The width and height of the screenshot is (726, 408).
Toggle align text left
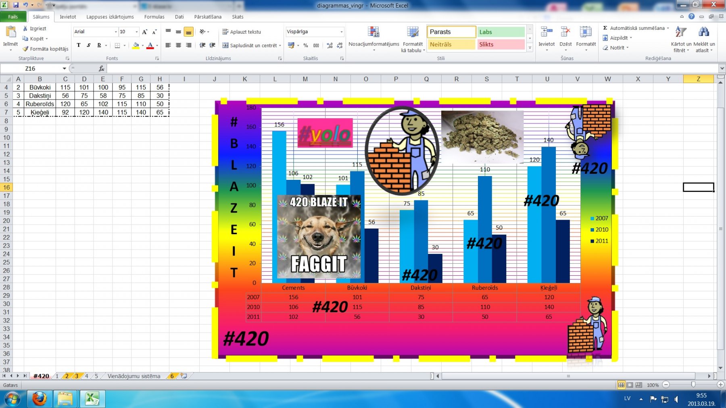tap(168, 45)
